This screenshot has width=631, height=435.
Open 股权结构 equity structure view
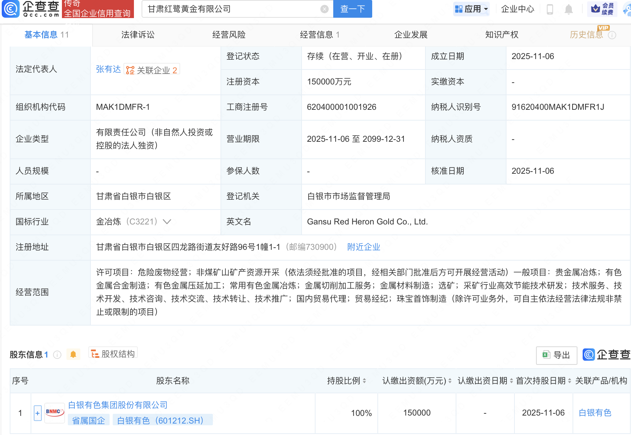click(113, 354)
